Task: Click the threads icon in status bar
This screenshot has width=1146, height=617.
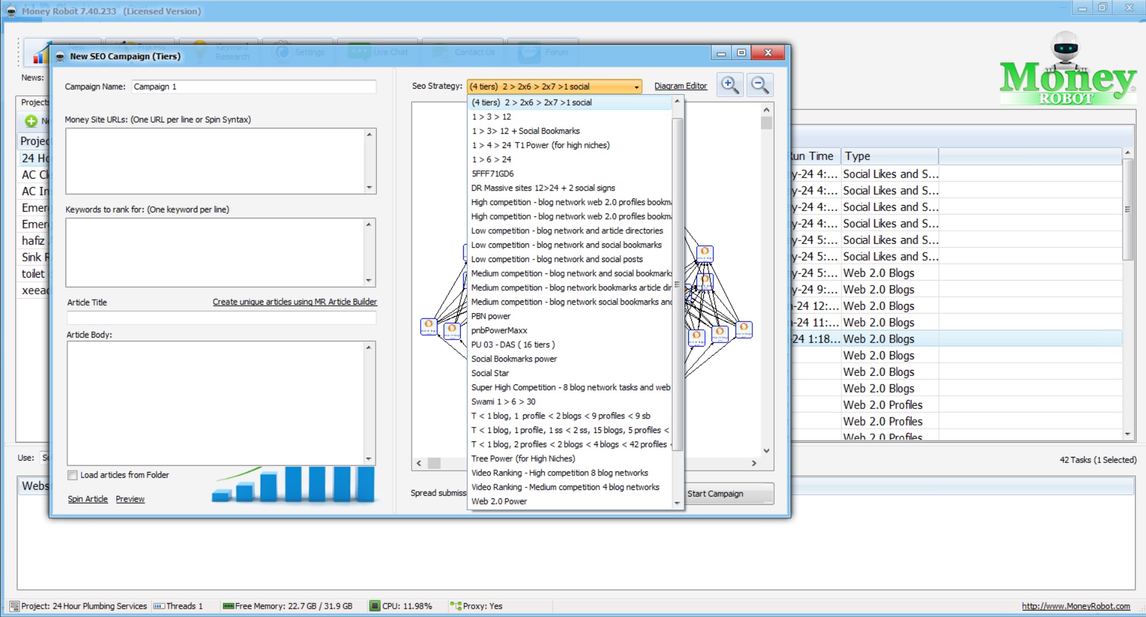Action: tap(158, 606)
